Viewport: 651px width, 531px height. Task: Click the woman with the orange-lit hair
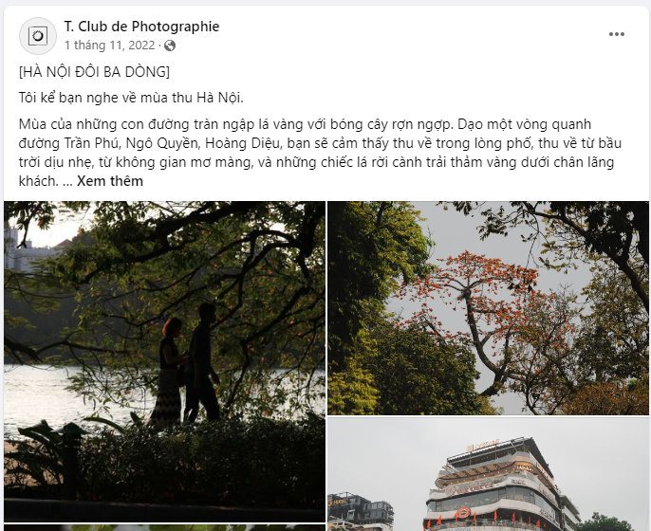point(168,372)
